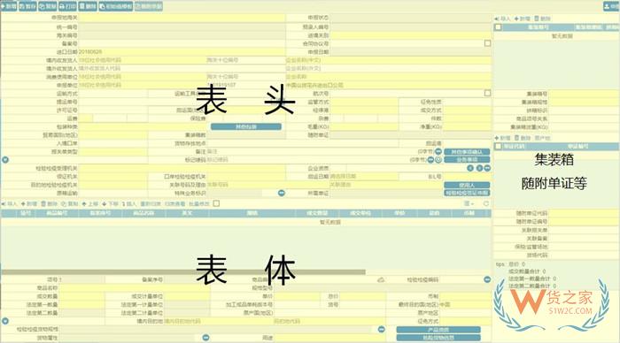The height and width of the screenshot is (343, 620).
Task: Collapse the header section with round arrow icon
Action: [x=4, y=160]
